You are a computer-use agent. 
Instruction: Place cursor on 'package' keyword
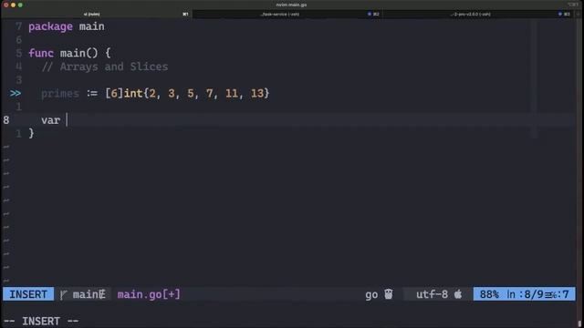pyautogui.click(x=51, y=26)
